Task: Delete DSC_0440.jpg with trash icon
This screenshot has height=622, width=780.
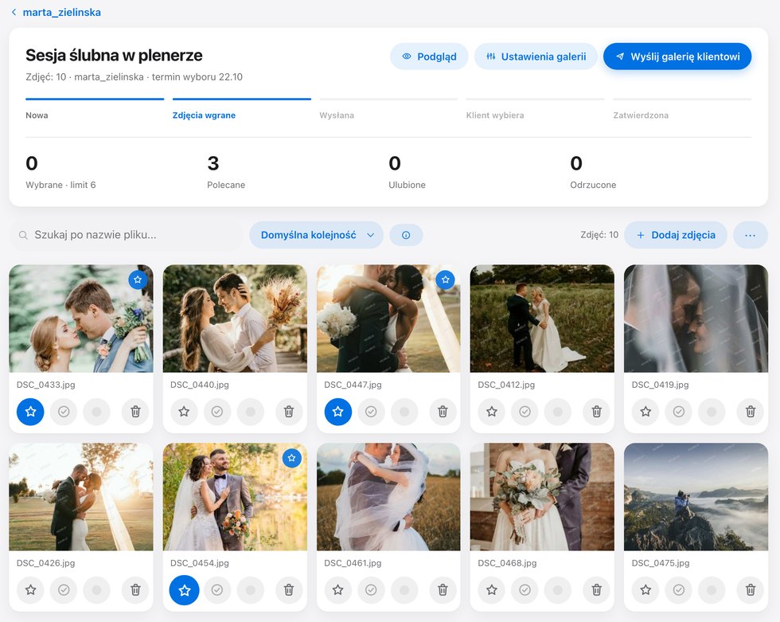Action: [289, 412]
